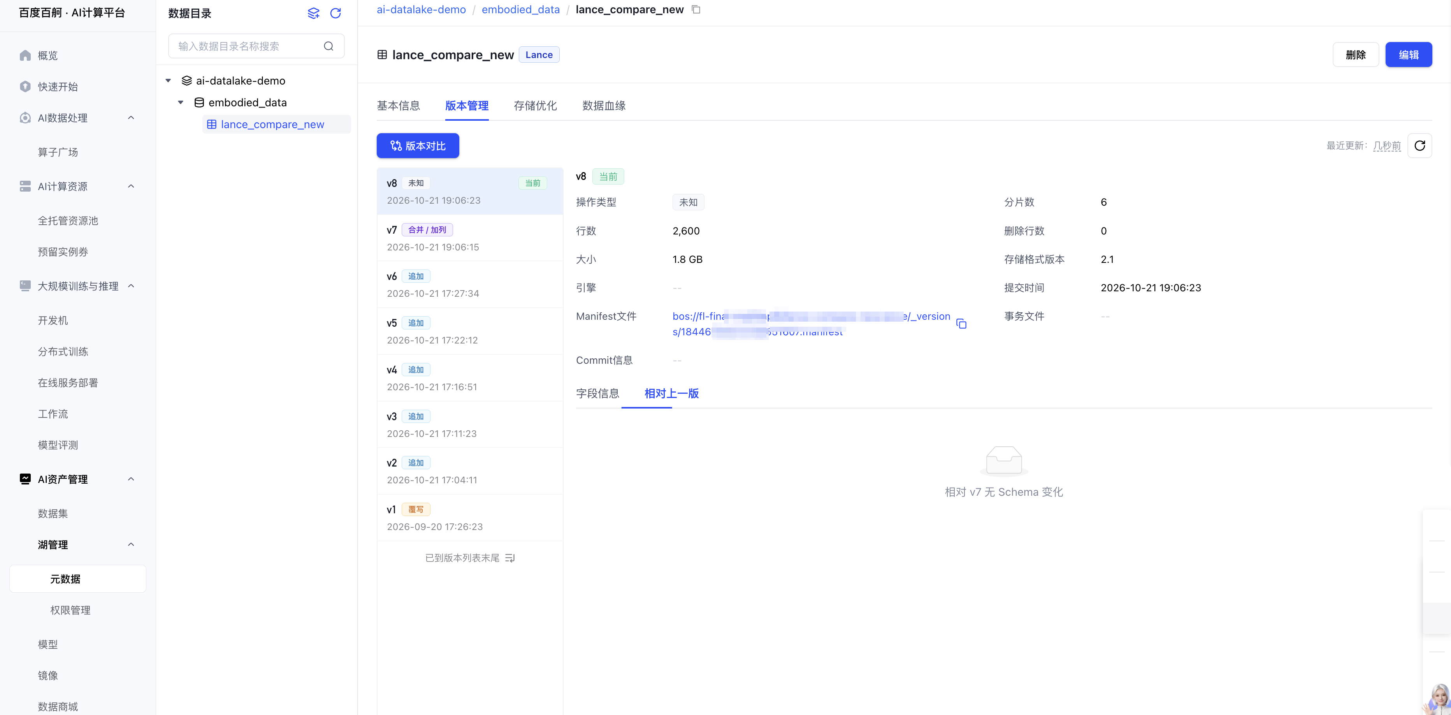Switch to the 字段信息 tab

597,393
